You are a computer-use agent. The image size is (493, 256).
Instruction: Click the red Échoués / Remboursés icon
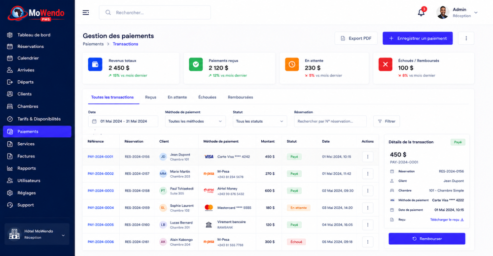click(x=385, y=64)
